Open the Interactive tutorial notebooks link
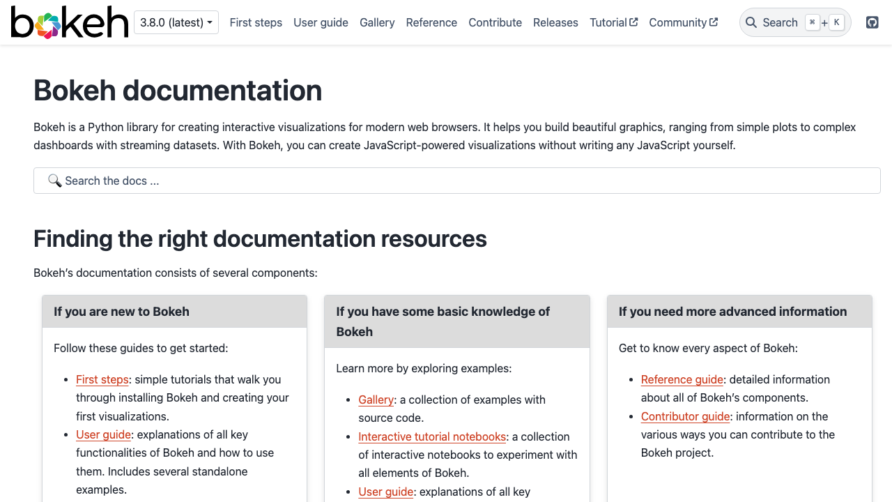Screen dimensions: 892x502 432,436
